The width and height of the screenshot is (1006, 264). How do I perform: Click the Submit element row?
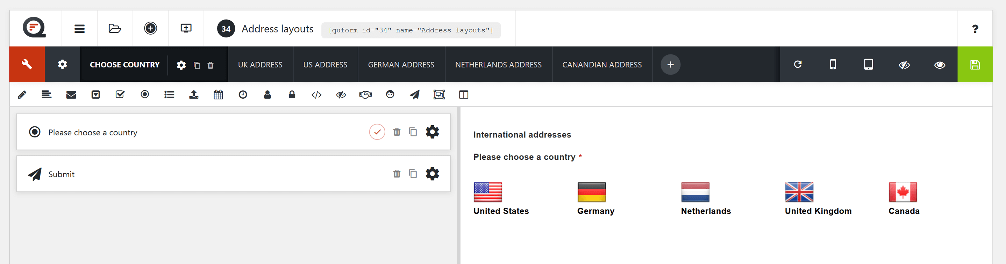233,174
